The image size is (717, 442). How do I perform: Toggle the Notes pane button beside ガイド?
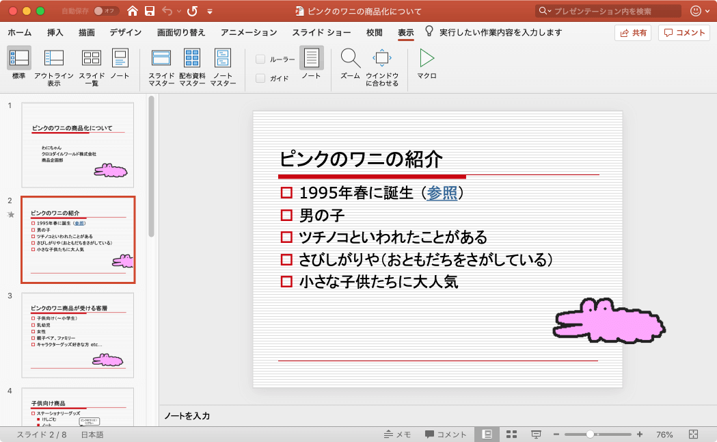point(312,63)
